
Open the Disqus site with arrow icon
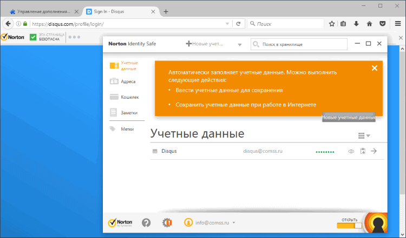(x=374, y=151)
